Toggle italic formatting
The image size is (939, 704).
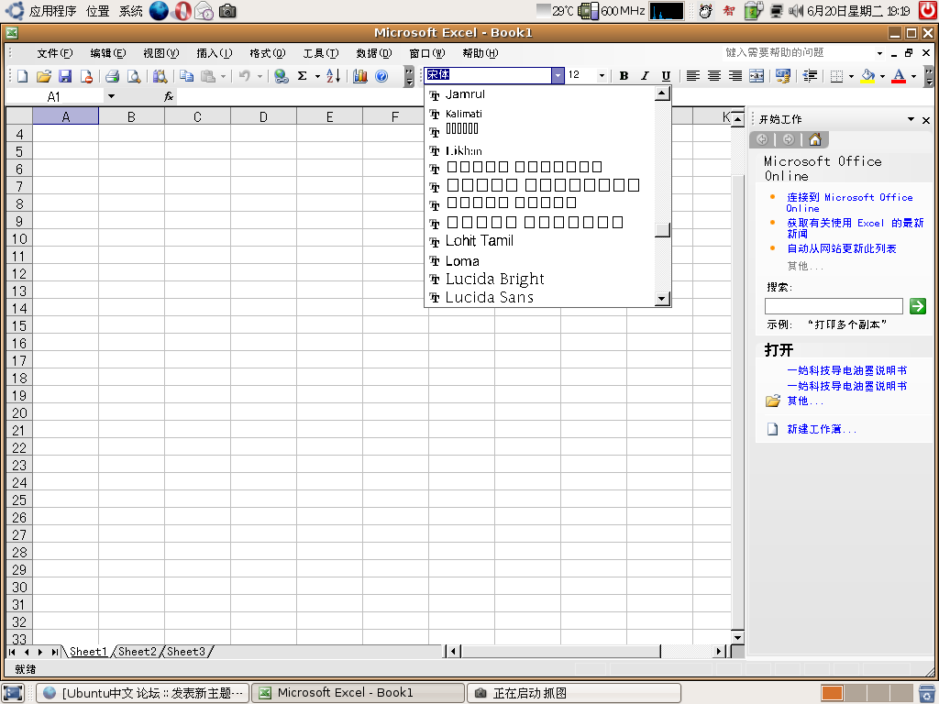point(645,76)
